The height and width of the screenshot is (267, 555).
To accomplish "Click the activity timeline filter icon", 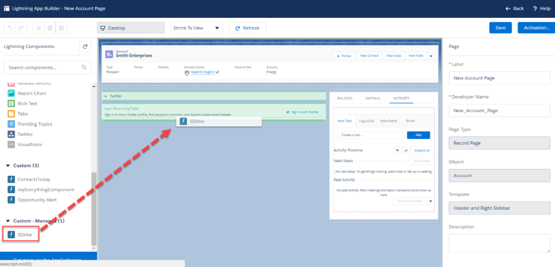I will point(397,150).
